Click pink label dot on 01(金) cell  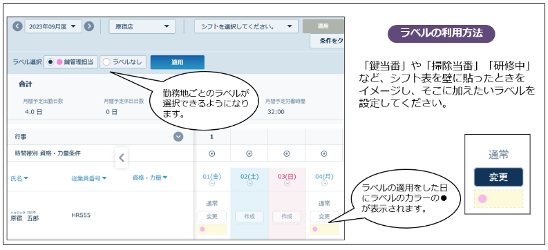pyautogui.click(x=202, y=229)
